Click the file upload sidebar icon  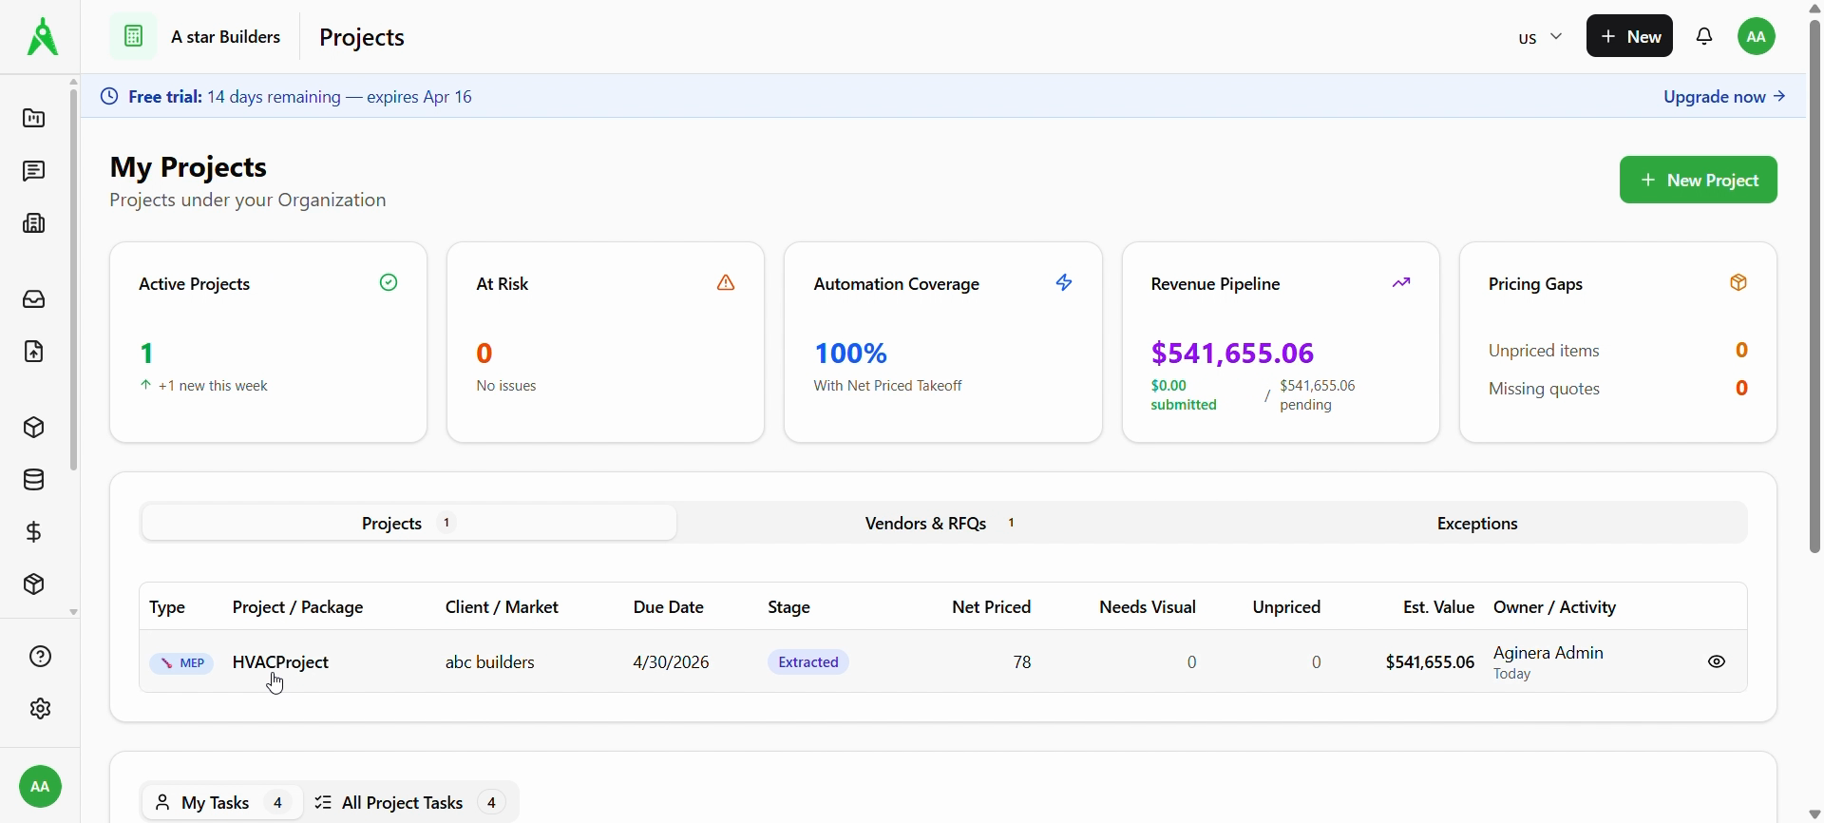pos(34,352)
